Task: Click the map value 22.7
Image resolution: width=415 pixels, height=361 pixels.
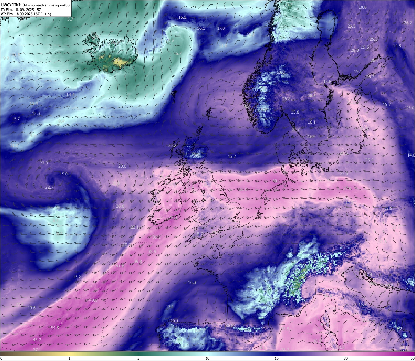Action: tap(49, 187)
